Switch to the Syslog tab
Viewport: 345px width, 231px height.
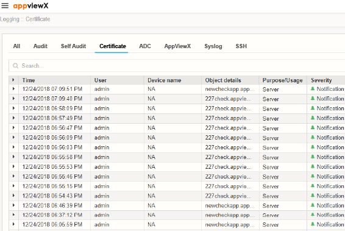213,46
